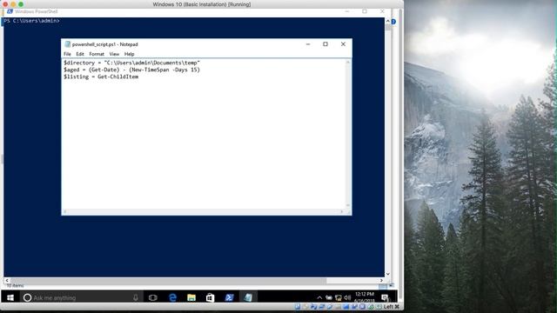Click the red close button of VM window

click(x=5, y=4)
